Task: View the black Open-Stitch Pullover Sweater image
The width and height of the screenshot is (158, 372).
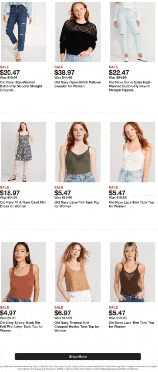Action: coord(78,32)
